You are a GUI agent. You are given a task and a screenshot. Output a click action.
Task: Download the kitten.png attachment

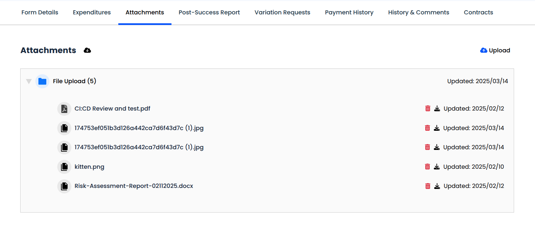[x=437, y=167]
